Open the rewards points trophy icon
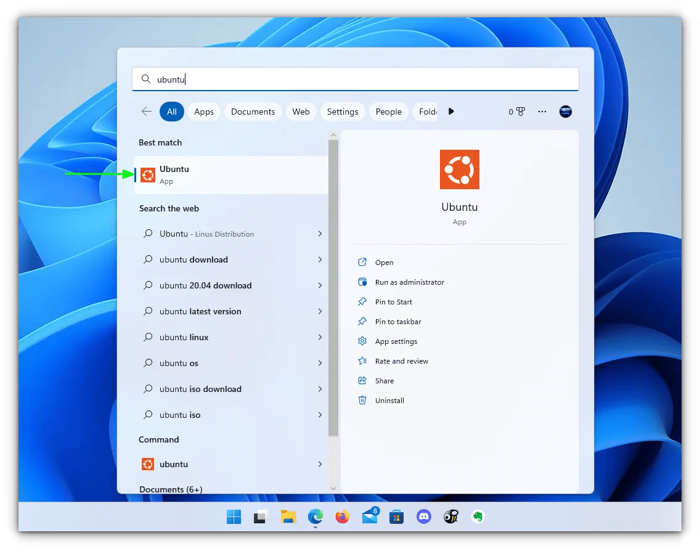This screenshot has height=551, width=700. click(x=521, y=112)
